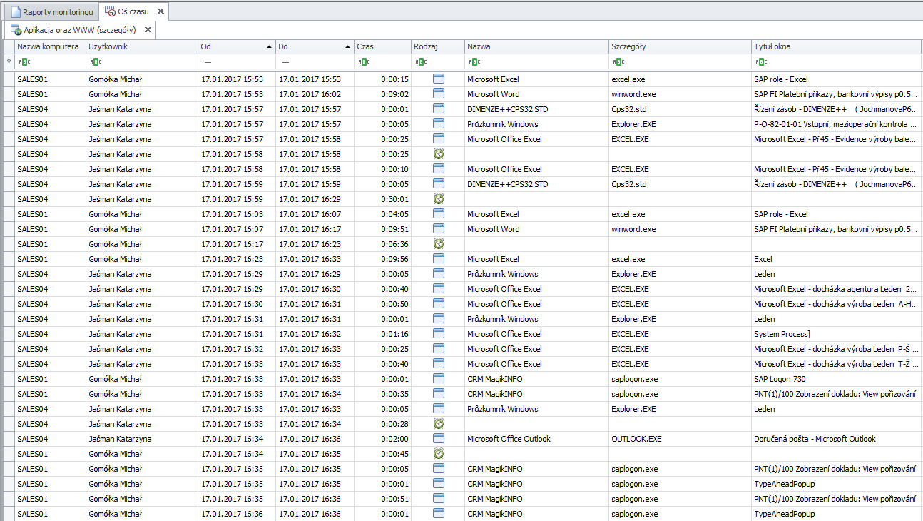This screenshot has width=923, height=521.
Task: Sort by the Rodzaj column header
Action: point(438,46)
